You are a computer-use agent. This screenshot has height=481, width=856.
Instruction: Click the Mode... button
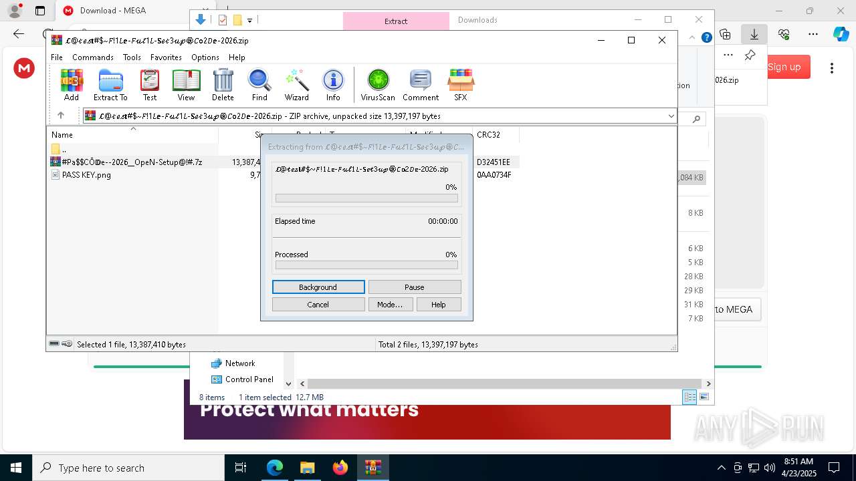[390, 304]
